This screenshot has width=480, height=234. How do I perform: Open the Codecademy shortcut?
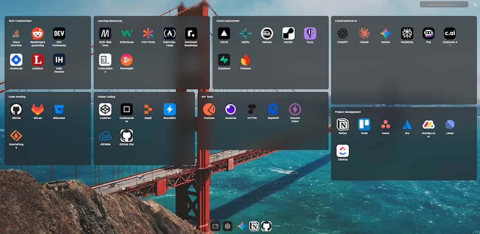coord(105,60)
